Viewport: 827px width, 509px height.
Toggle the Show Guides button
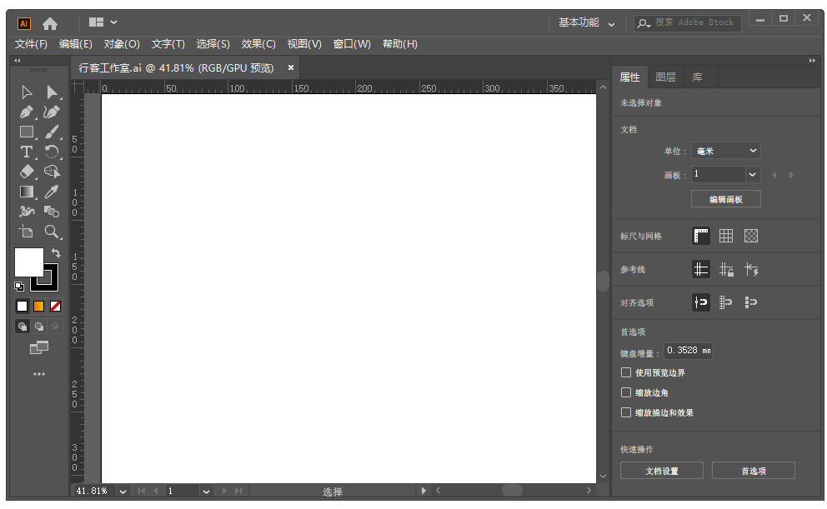pyautogui.click(x=701, y=270)
